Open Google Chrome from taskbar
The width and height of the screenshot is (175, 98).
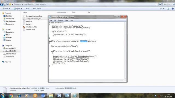(11, 96)
